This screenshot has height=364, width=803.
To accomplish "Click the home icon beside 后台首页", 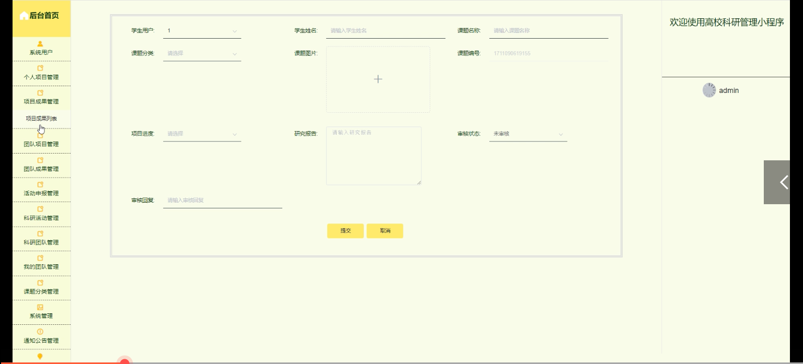I will point(24,16).
